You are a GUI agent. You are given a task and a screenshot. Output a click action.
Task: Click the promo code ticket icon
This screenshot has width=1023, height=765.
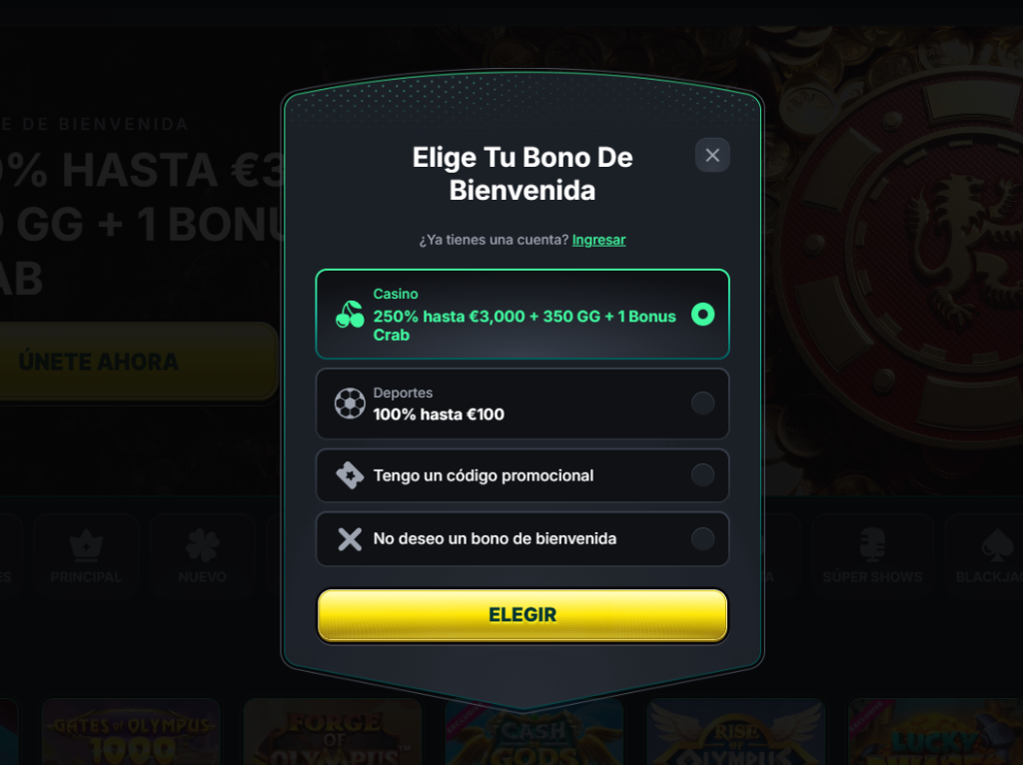coord(350,475)
